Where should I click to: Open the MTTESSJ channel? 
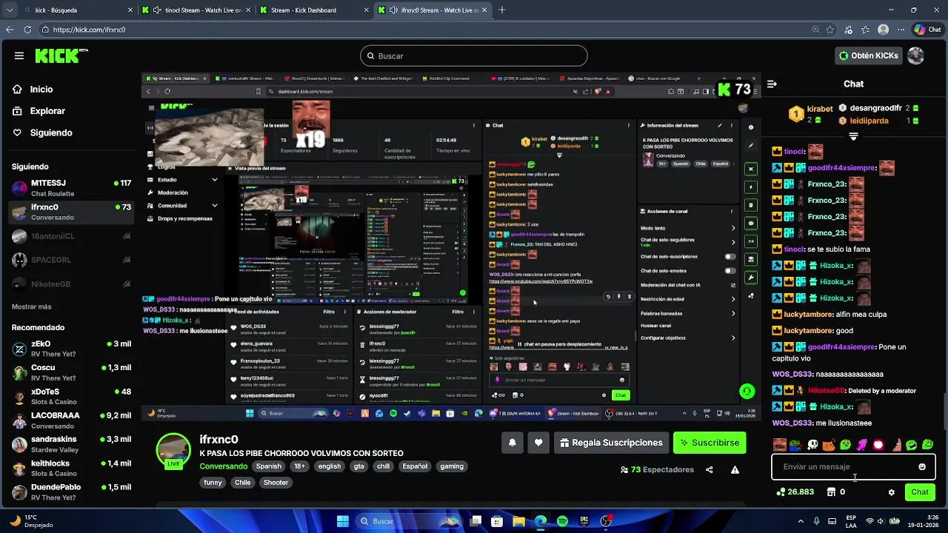click(x=71, y=188)
